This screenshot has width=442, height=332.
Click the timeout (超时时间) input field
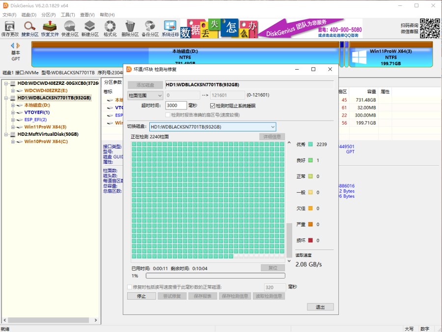click(x=176, y=105)
